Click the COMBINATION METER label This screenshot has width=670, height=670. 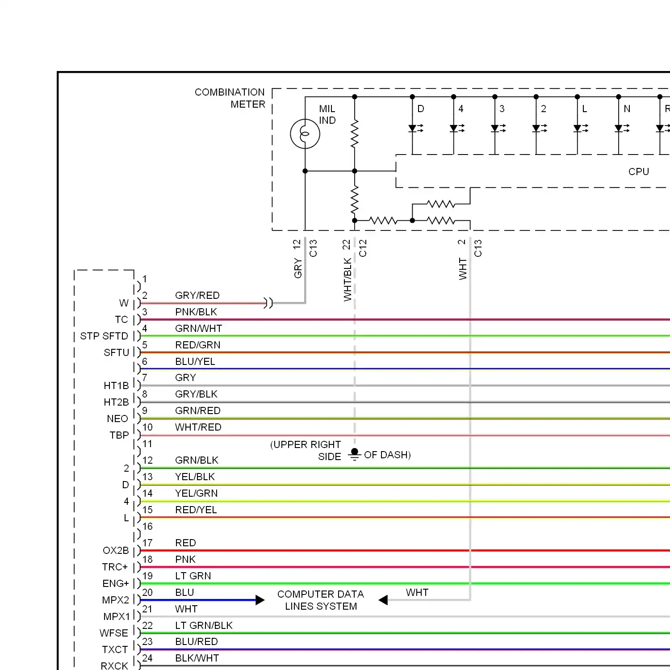(x=230, y=98)
